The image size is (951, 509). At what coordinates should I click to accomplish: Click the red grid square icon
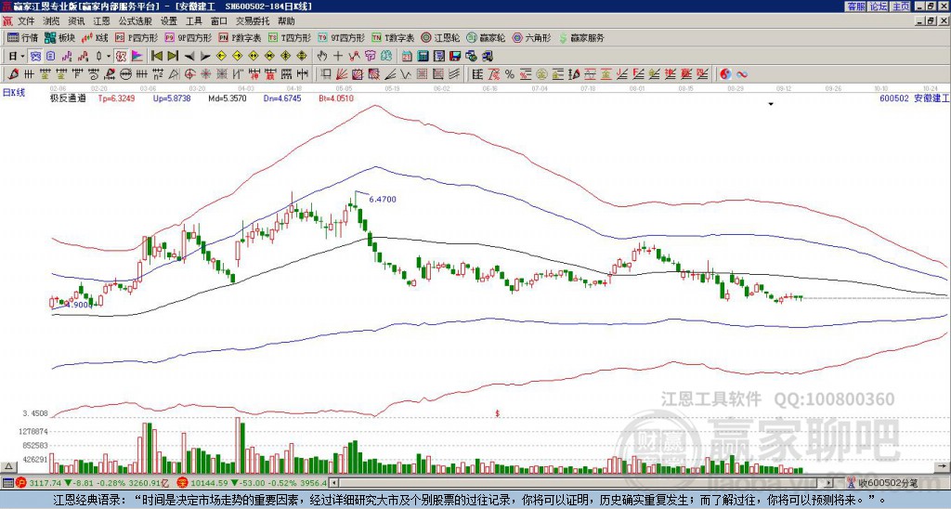coord(422,74)
